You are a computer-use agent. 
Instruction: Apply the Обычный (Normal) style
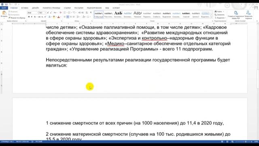pyautogui.click(x=99, y=15)
